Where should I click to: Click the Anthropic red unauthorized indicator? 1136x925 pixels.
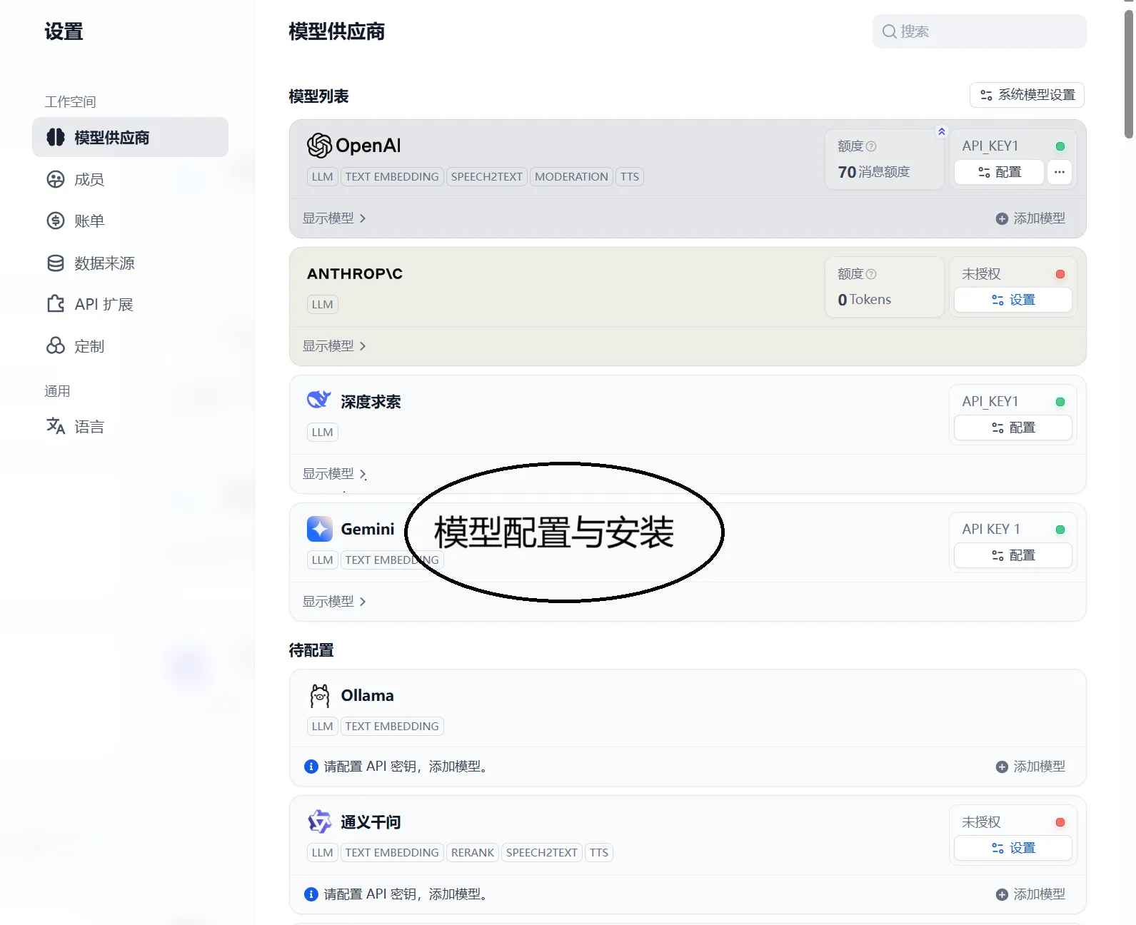click(1060, 274)
